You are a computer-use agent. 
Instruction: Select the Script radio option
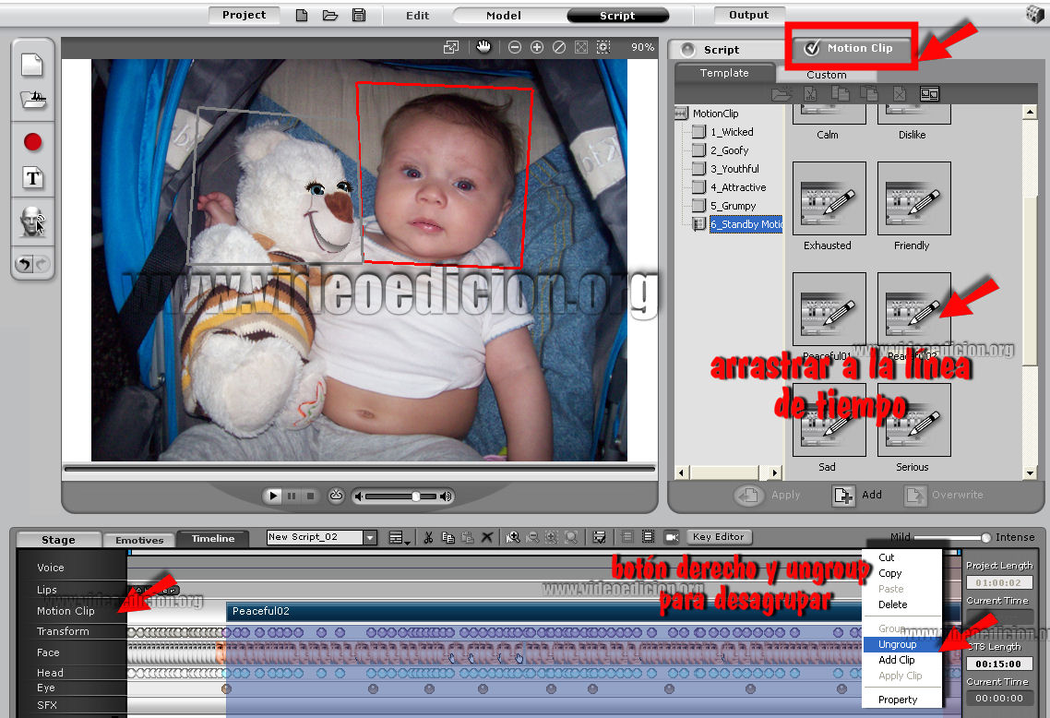pos(687,50)
